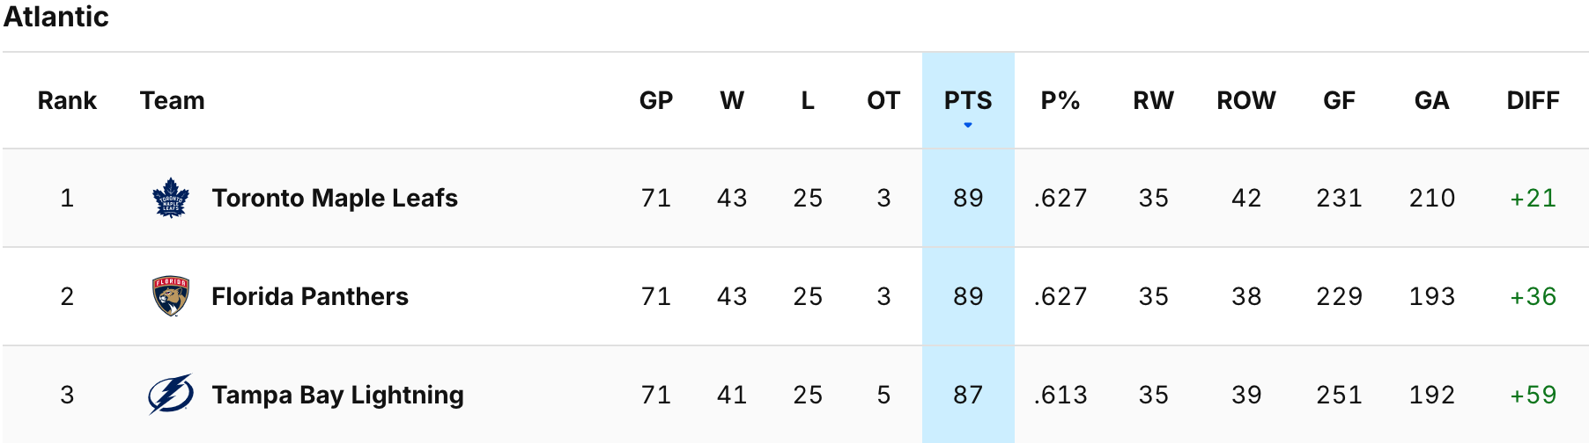The width and height of the screenshot is (1589, 443).
Task: Sort standings by GP column
Action: pos(656,100)
